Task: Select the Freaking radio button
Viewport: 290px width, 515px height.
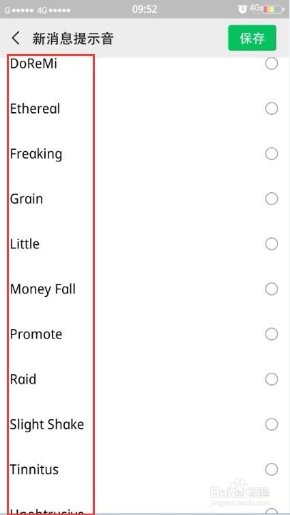Action: tap(272, 153)
